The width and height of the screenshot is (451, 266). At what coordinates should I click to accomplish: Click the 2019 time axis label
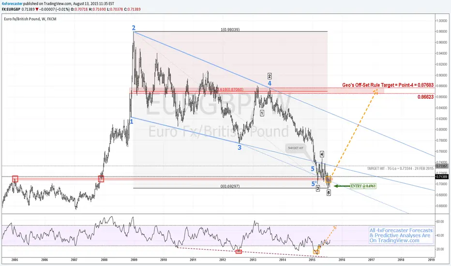(431, 260)
